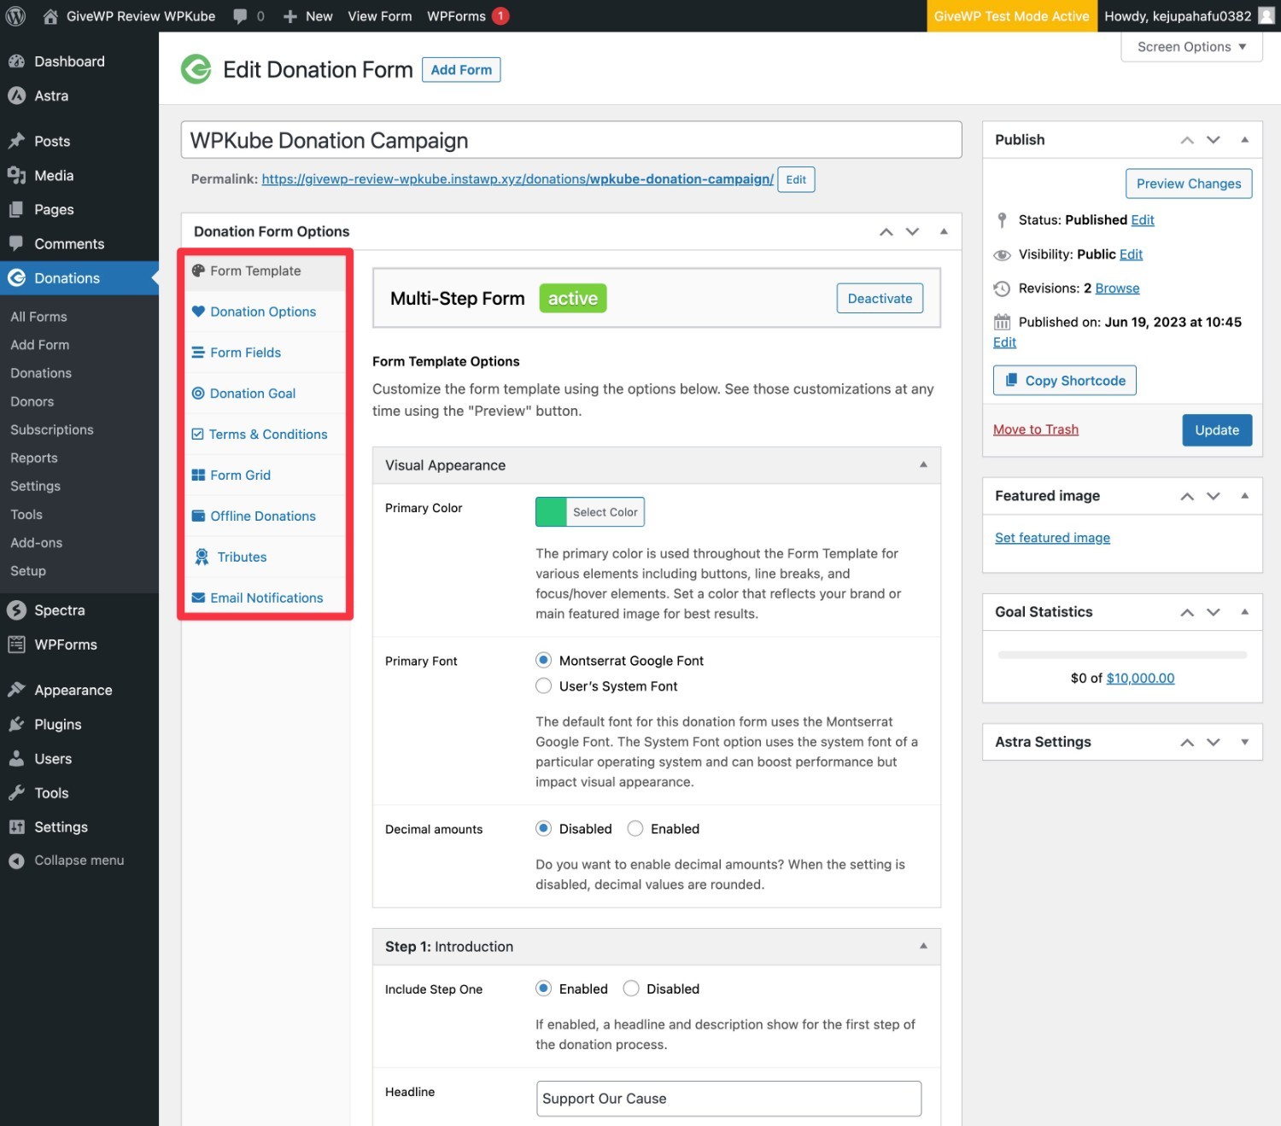
Task: Click the Tools wrench icon near Settings
Action: click(16, 792)
